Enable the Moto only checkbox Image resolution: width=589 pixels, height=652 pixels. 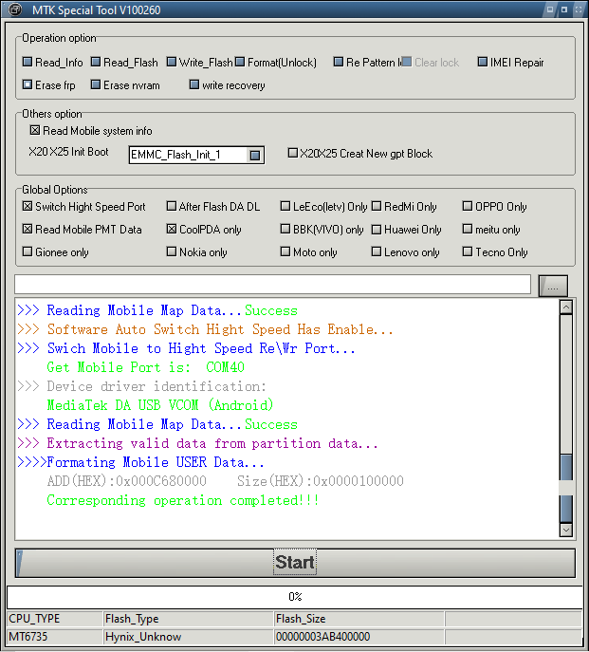click(285, 252)
